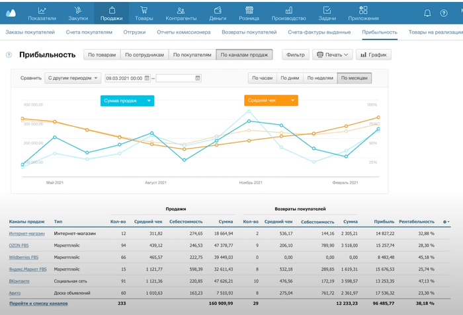Click the Фильтр button

pyautogui.click(x=295, y=55)
